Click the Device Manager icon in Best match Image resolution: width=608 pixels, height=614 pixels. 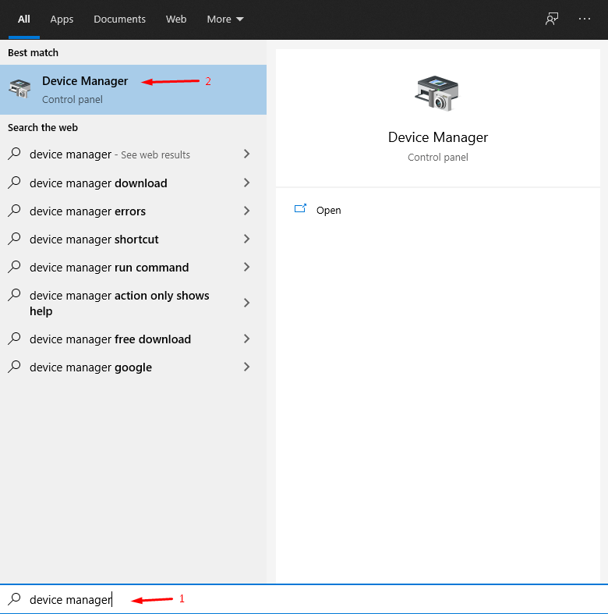19,89
